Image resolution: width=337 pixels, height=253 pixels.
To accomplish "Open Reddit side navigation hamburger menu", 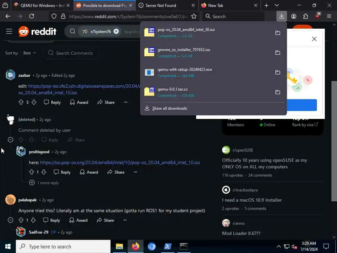I will [9, 31].
